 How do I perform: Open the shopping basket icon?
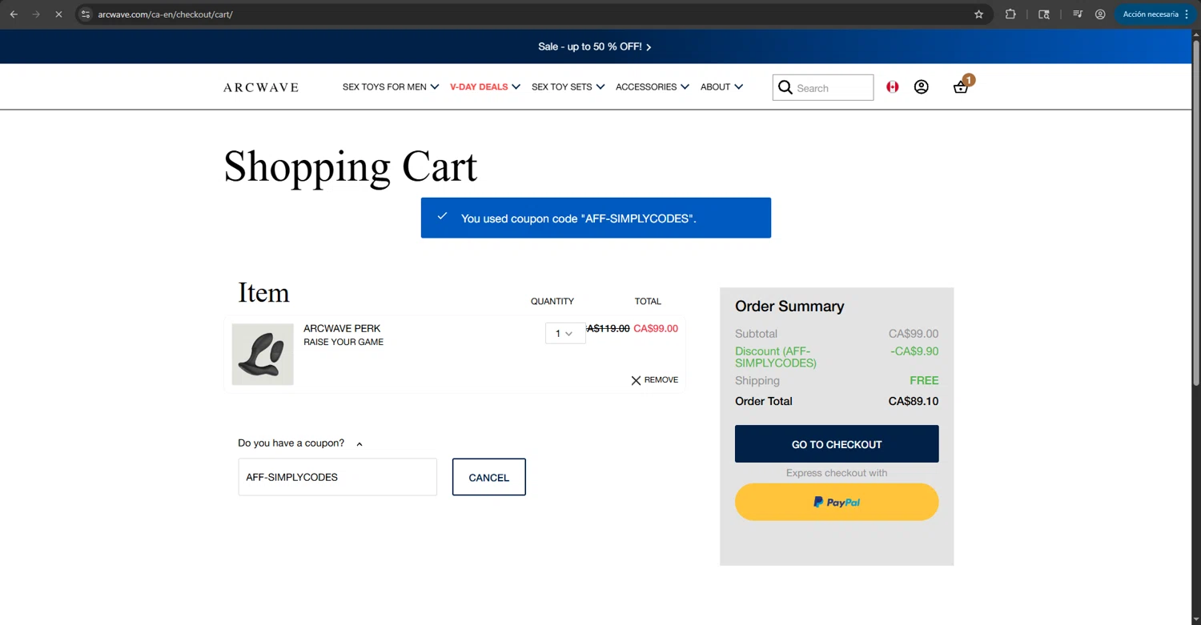click(x=961, y=86)
